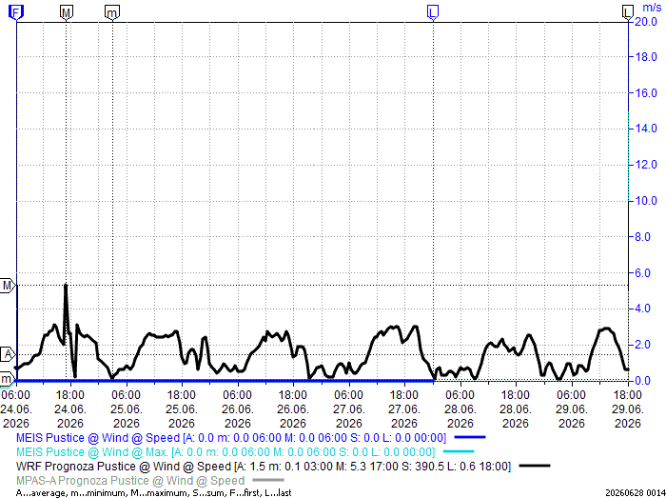The width and height of the screenshot is (666, 498).
Task: Click the 06:00 26.06.2026 time label
Action: pyautogui.click(x=238, y=409)
